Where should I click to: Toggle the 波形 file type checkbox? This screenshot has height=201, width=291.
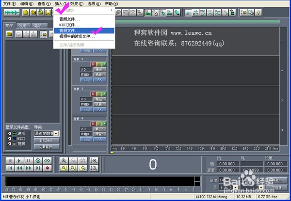pos(9,133)
